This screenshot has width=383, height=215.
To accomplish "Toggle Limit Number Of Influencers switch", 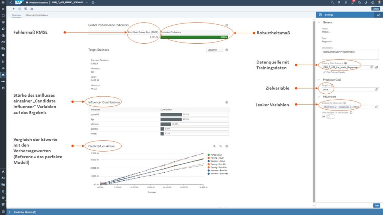I will [330, 116].
